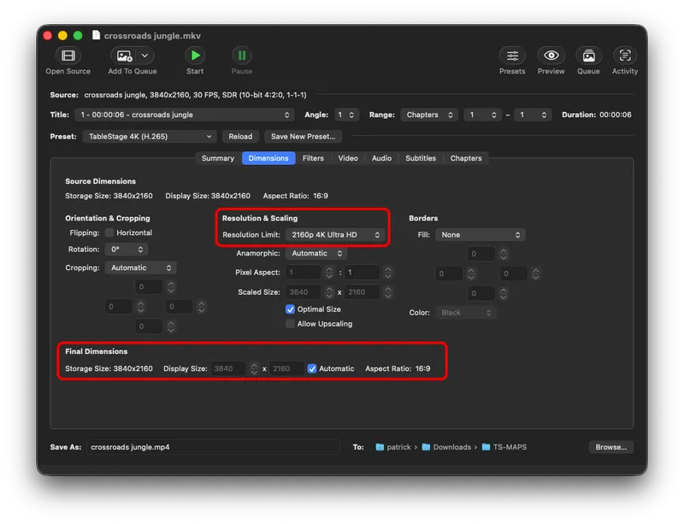The image size is (684, 524).
Task: Click the second Pixel Aspect field
Action: [x=362, y=272]
